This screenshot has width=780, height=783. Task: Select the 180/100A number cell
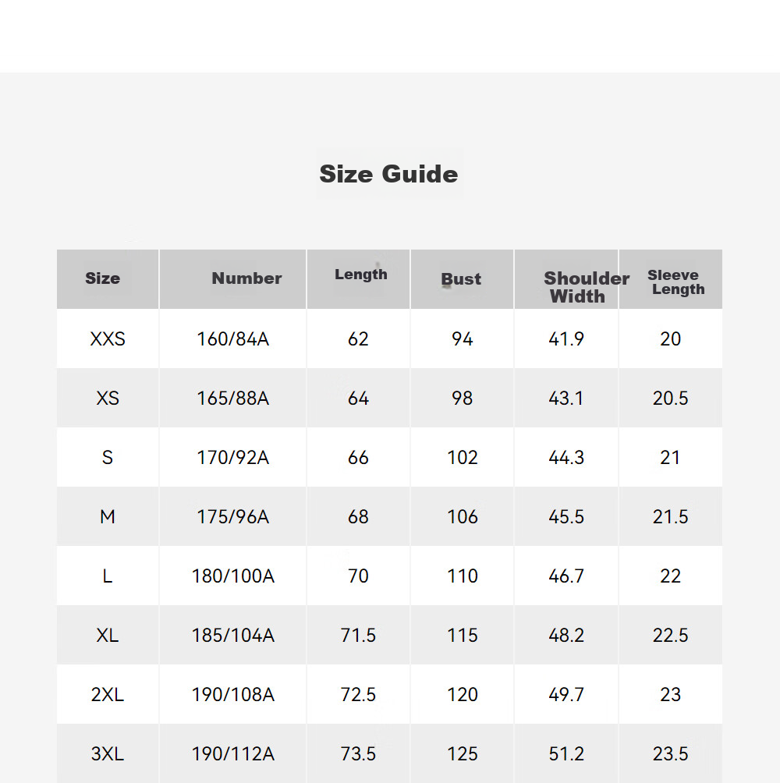pyautogui.click(x=232, y=576)
